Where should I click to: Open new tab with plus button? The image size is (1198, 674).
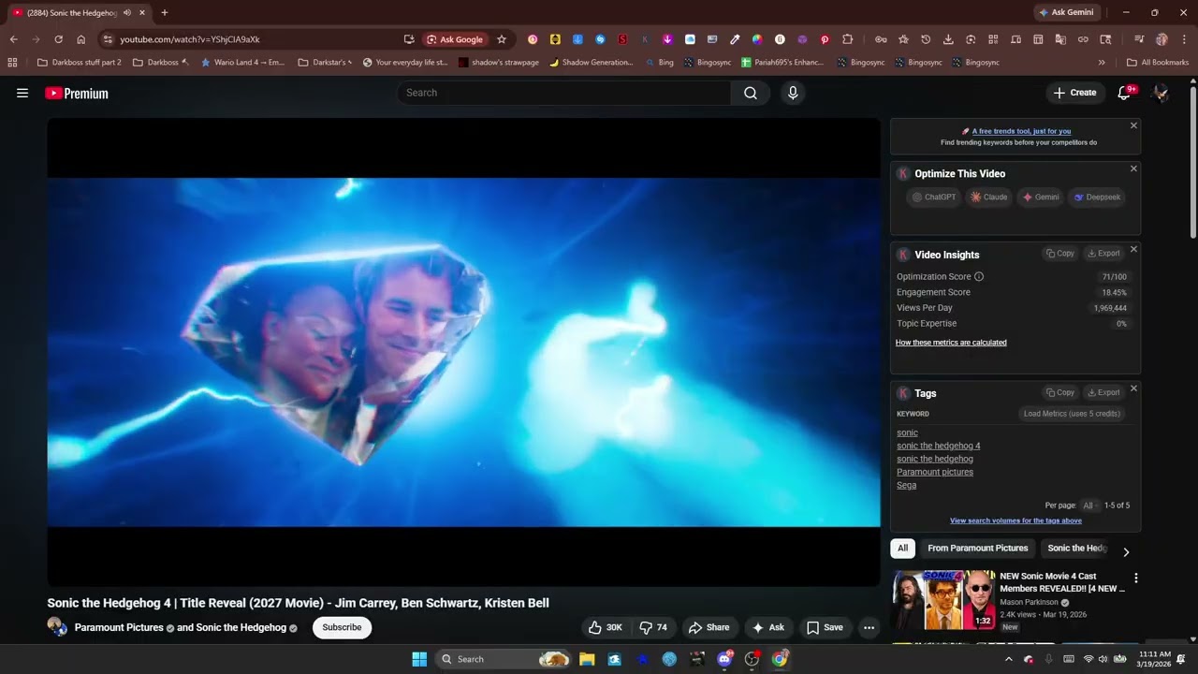165,12
